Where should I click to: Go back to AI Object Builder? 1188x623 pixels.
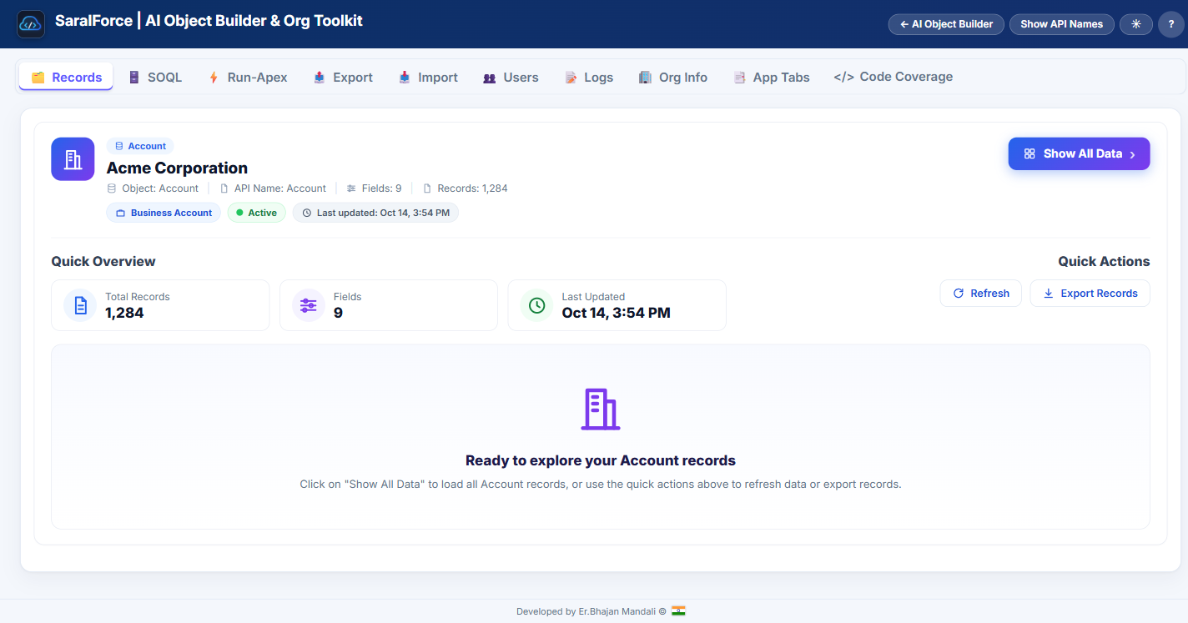(946, 24)
